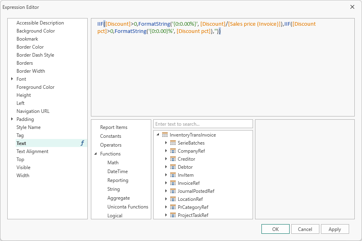Expand the InvItem node
This screenshot has height=241, width=362.
(x=166, y=175)
